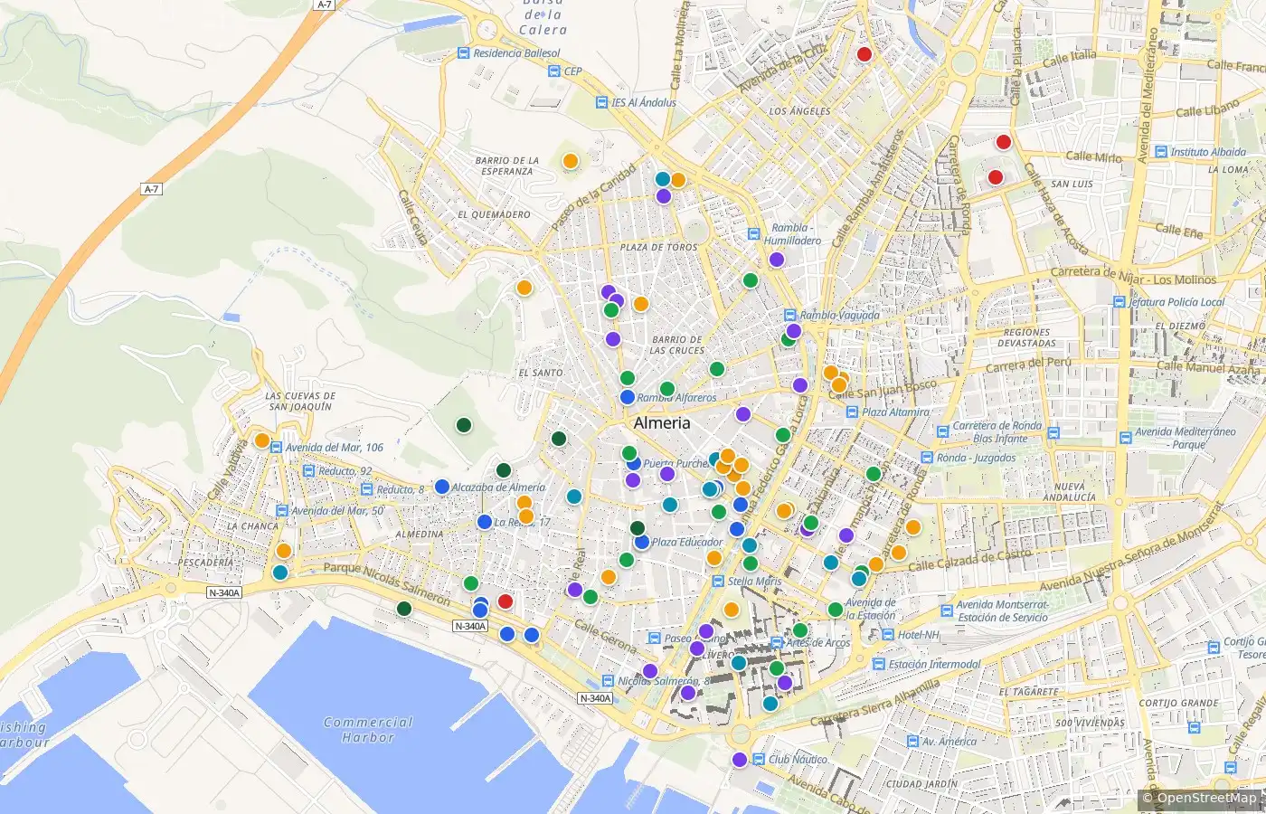Click the red marker left of San Luis

coord(996,177)
